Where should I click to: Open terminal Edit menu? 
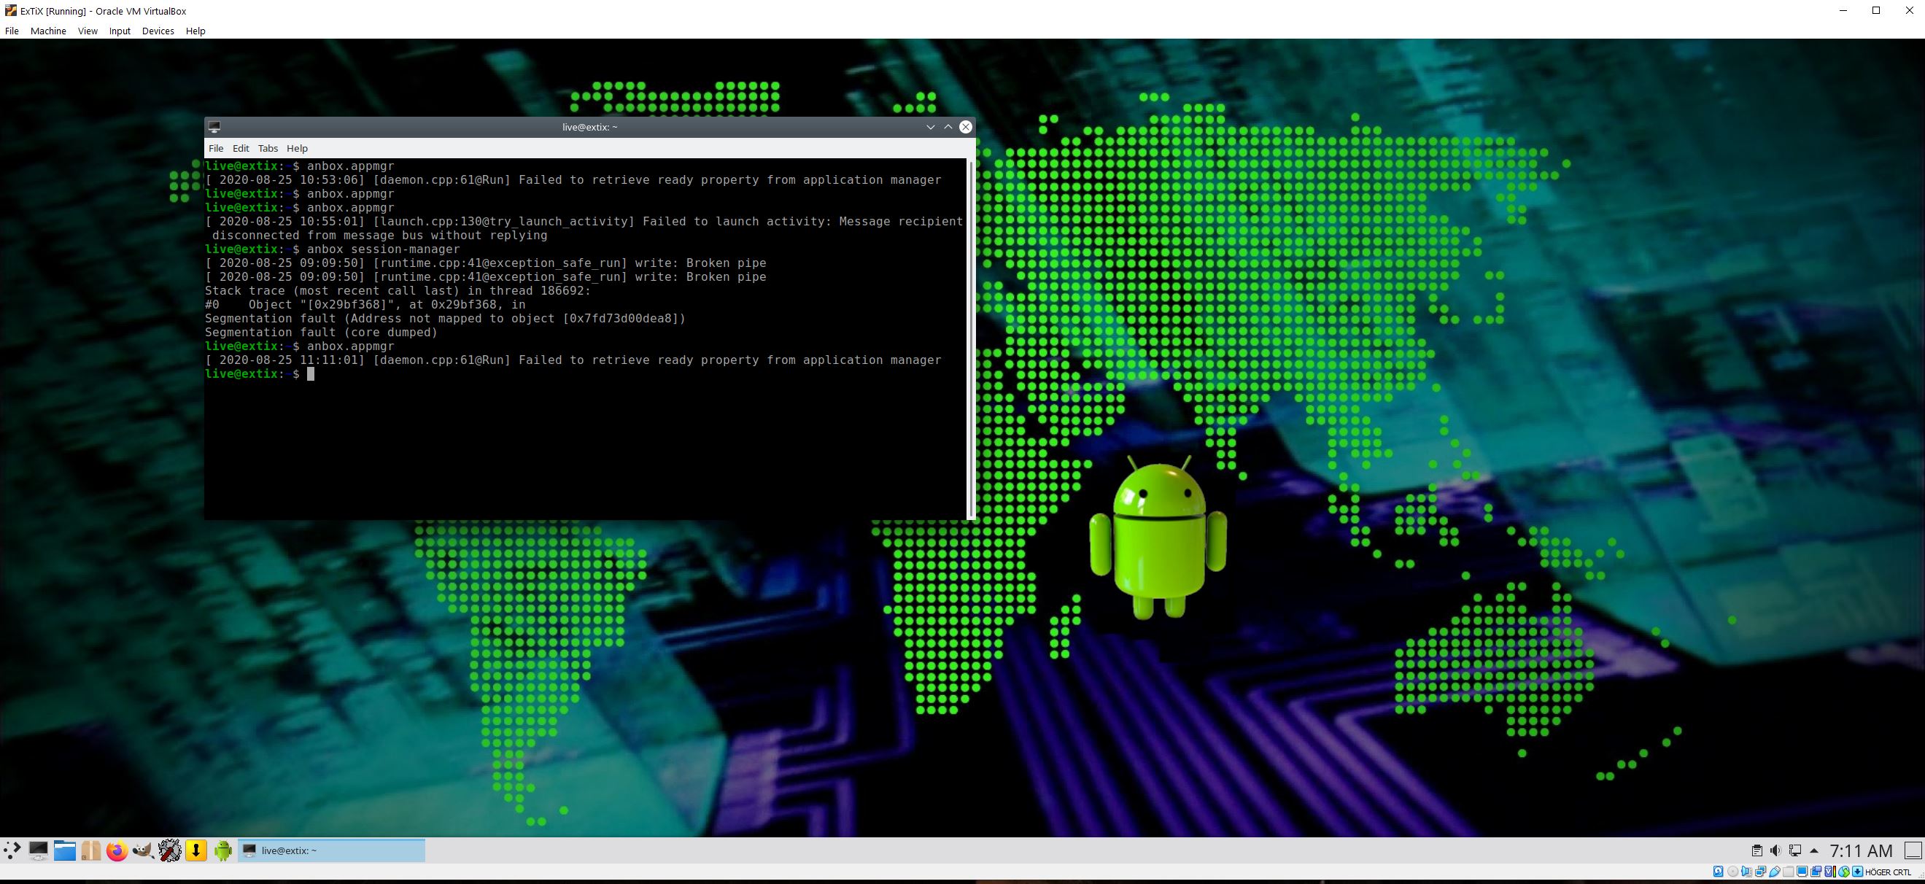pyautogui.click(x=241, y=148)
